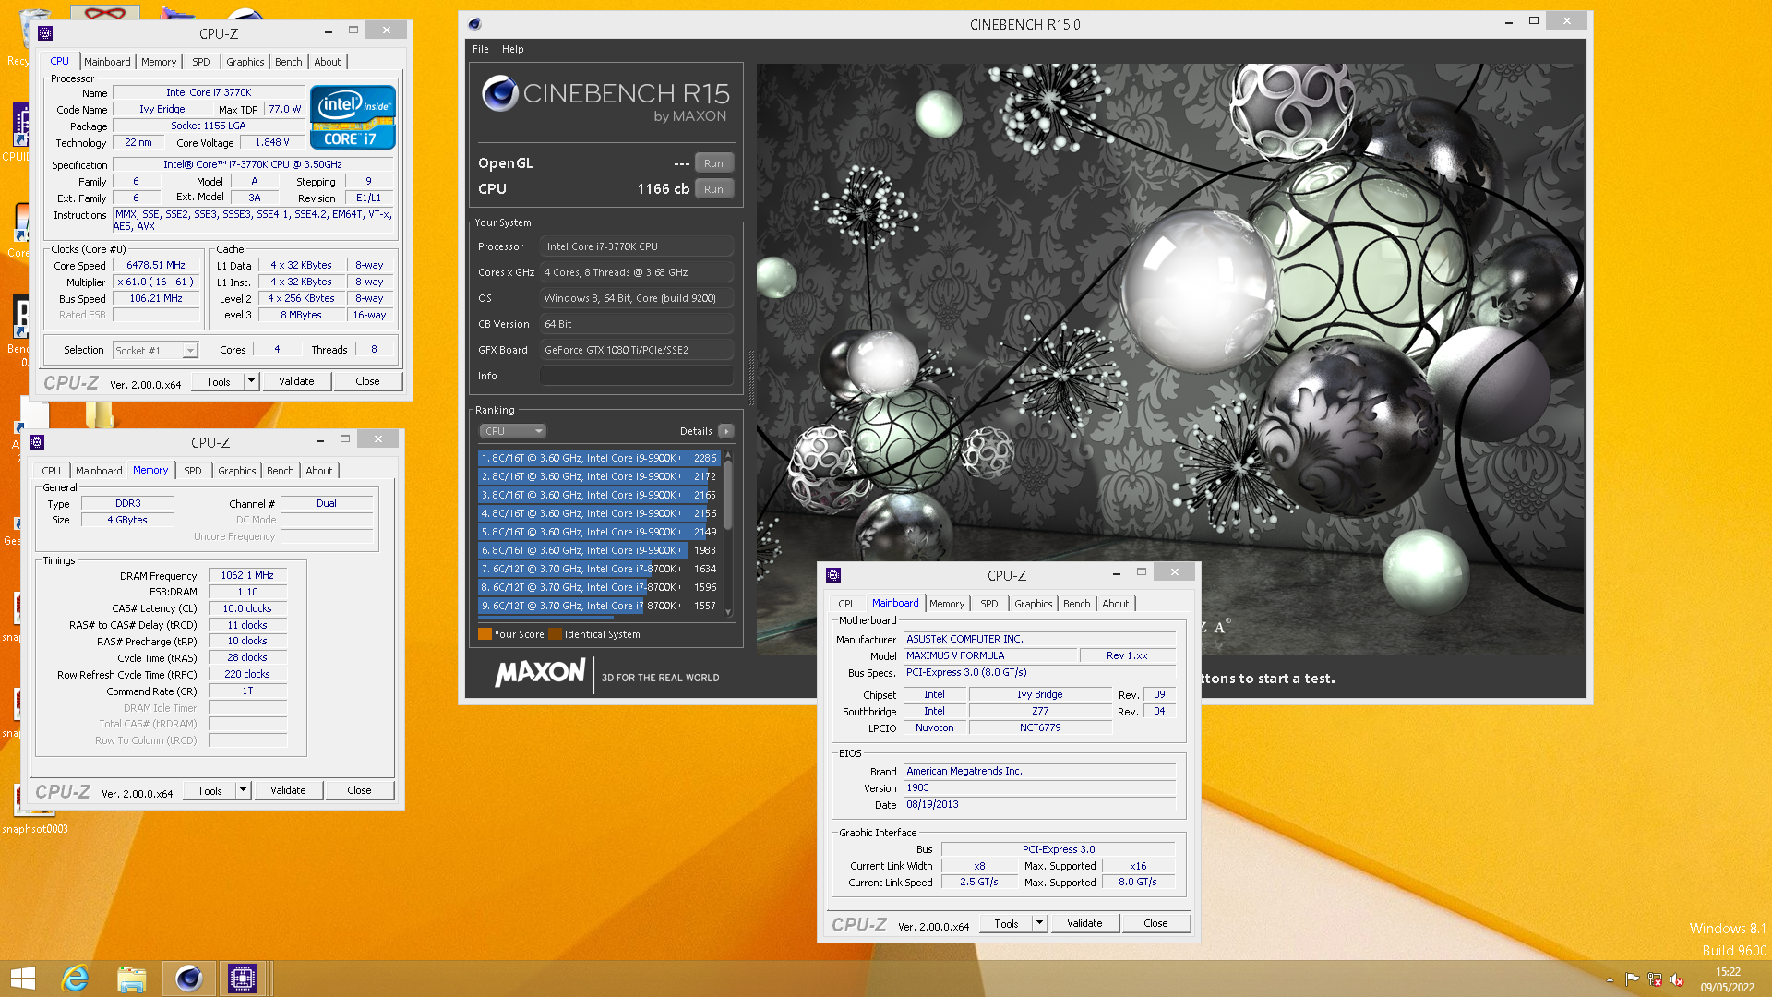
Task: Click the Cinebench window title bar icon
Action: pyautogui.click(x=474, y=25)
